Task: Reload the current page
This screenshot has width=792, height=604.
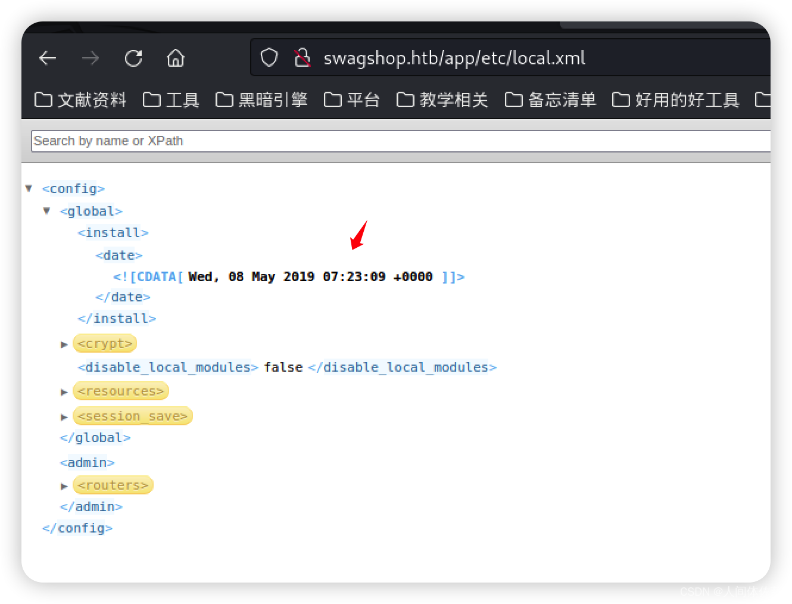Action: point(133,58)
